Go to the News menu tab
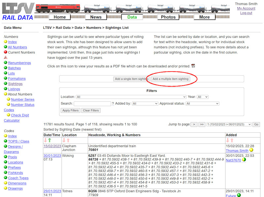This screenshot has width=264, height=197. pyautogui.click(x=96, y=17)
